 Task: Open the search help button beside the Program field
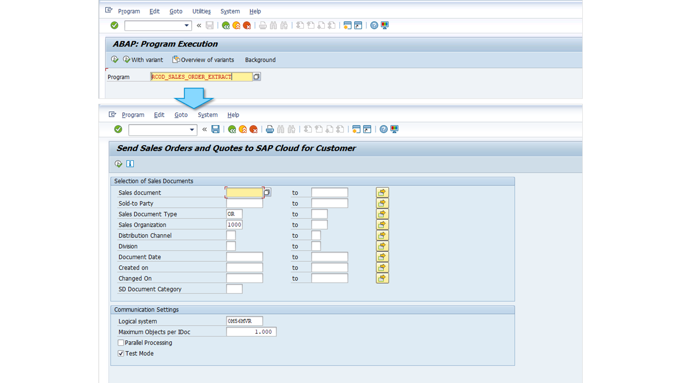(257, 77)
